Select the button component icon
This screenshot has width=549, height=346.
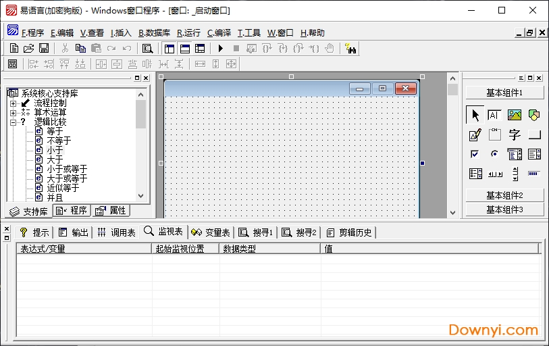[x=534, y=134]
